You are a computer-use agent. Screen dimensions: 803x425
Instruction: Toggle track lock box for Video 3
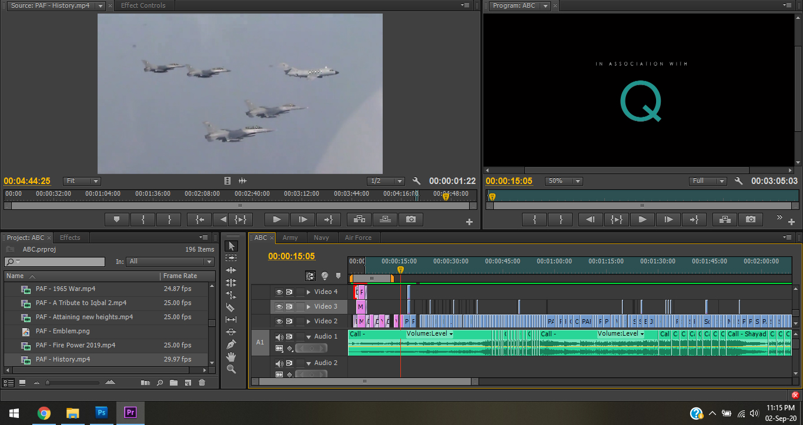(300, 306)
